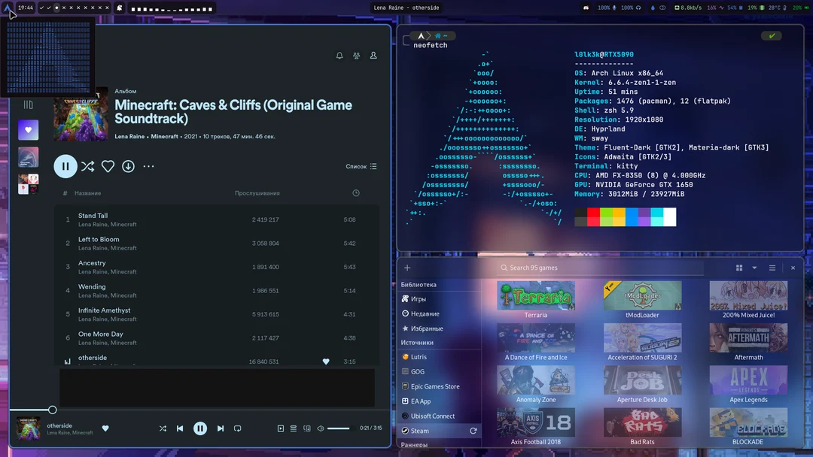Seek using the playback progress bar handle
The image size is (813, 457).
pos(53,410)
